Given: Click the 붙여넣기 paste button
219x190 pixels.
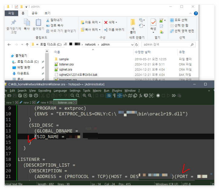Looking at the screenshot, I should [38, 24].
